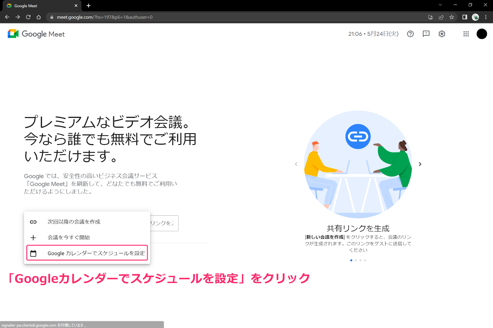Show next carousel slide
Image resolution: width=493 pixels, height=328 pixels.
tap(420, 164)
